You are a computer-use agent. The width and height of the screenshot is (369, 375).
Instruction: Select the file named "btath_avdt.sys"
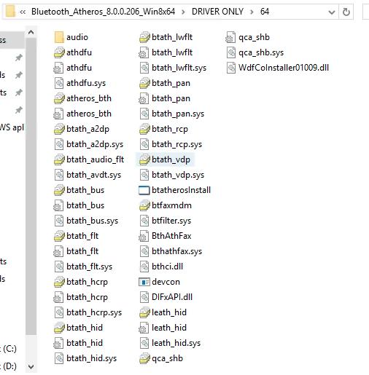[94, 175]
